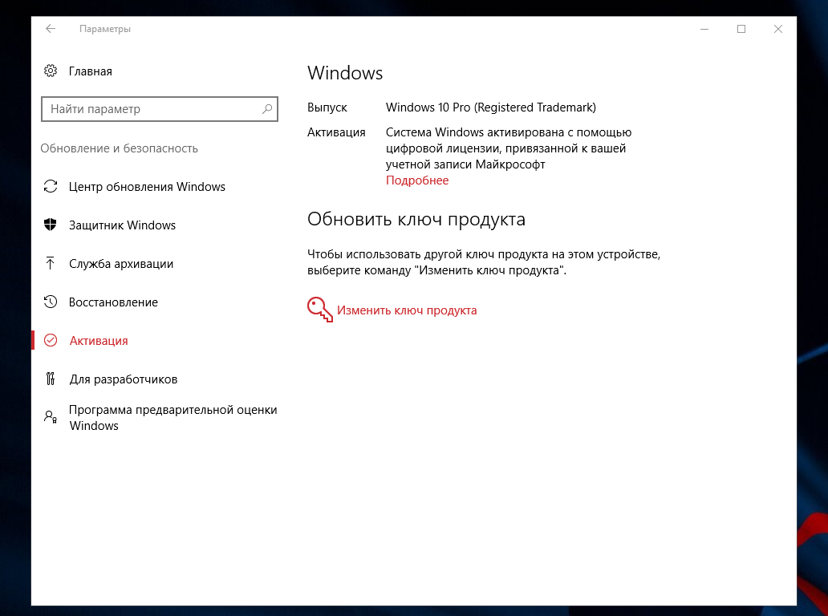Viewport: 828px width, 616px height.
Task: Open the Главная home gear icon
Action: (x=51, y=71)
